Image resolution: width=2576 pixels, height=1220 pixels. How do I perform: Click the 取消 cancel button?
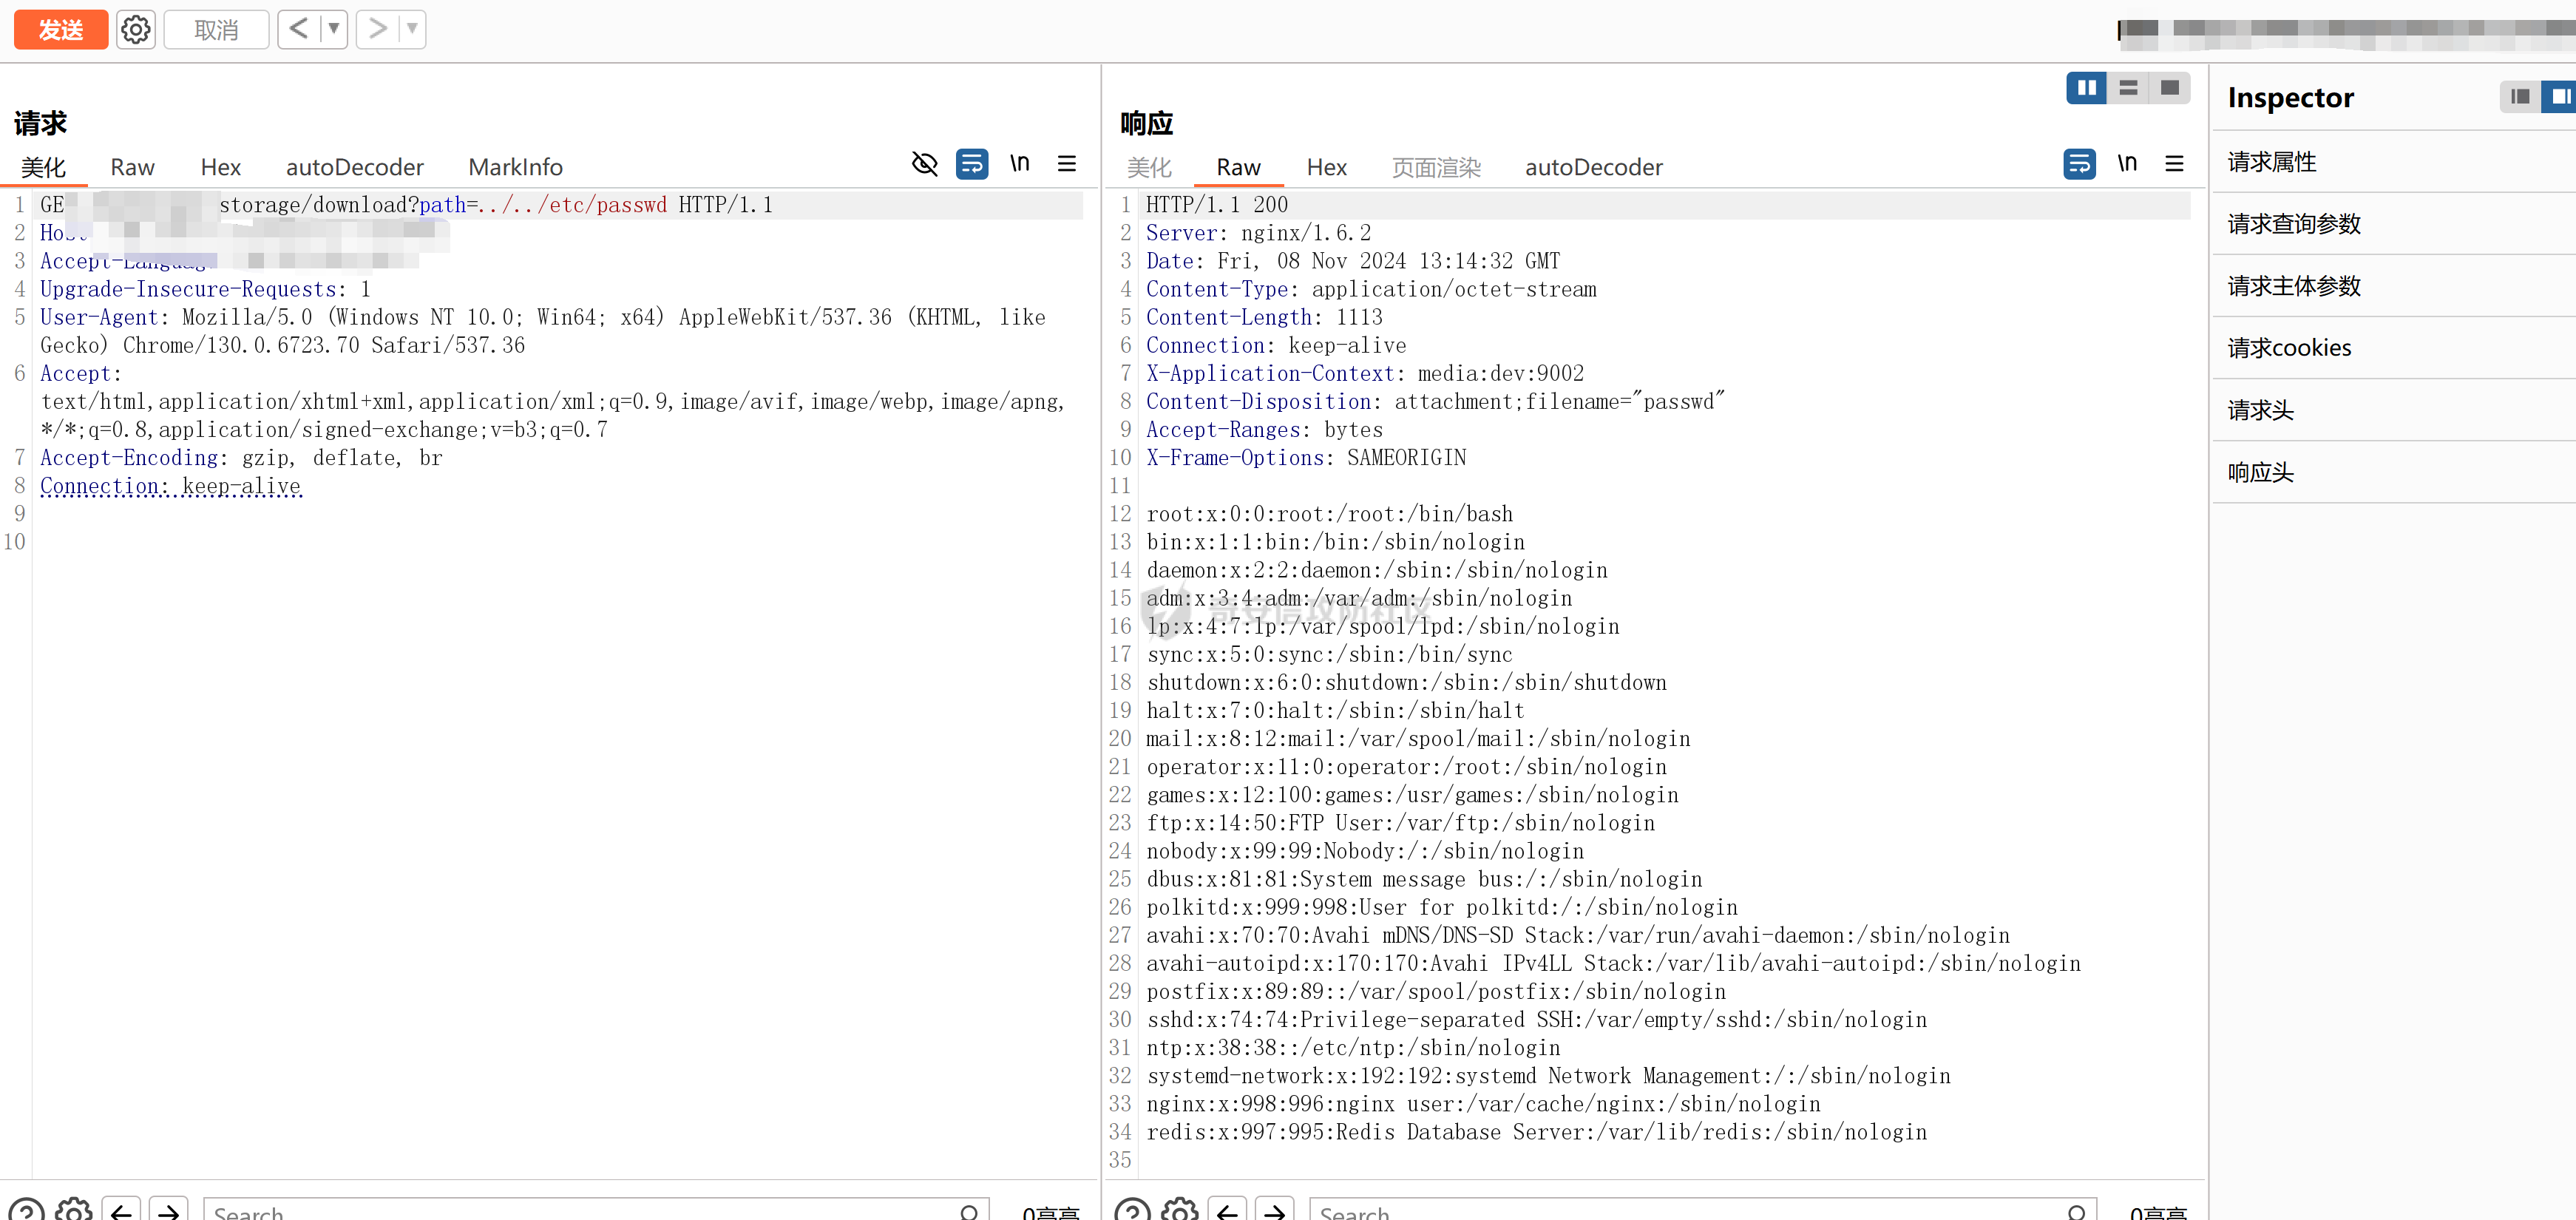click(x=216, y=30)
